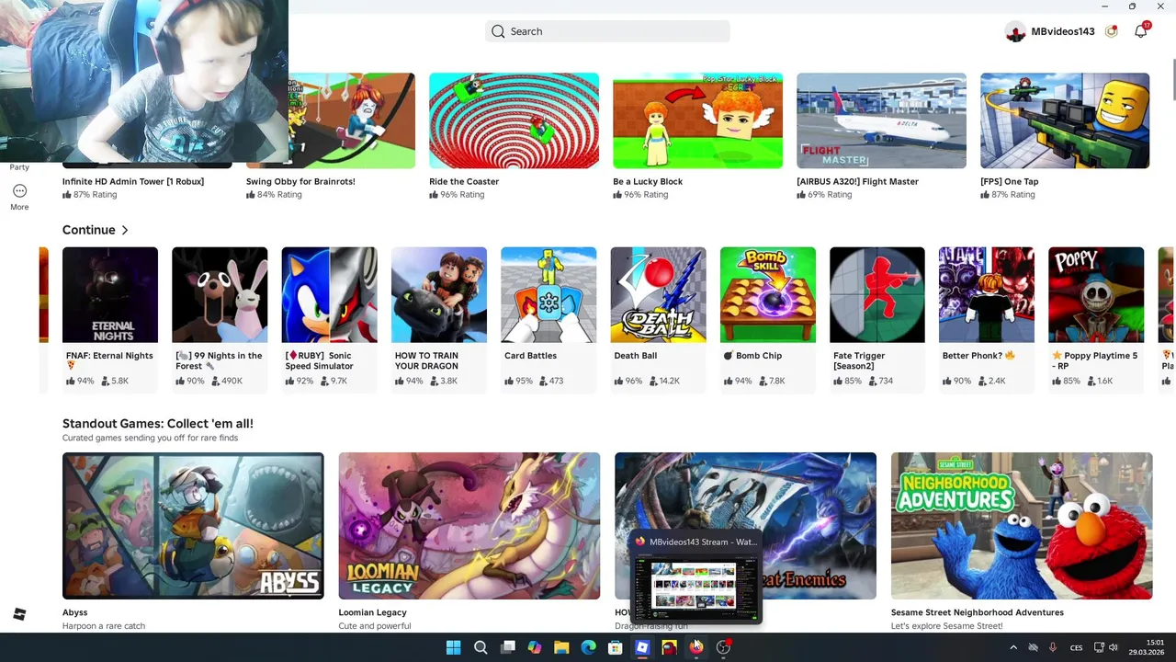Image resolution: width=1176 pixels, height=662 pixels.
Task: Open Be a Lucky Block game image
Action: [x=697, y=120]
